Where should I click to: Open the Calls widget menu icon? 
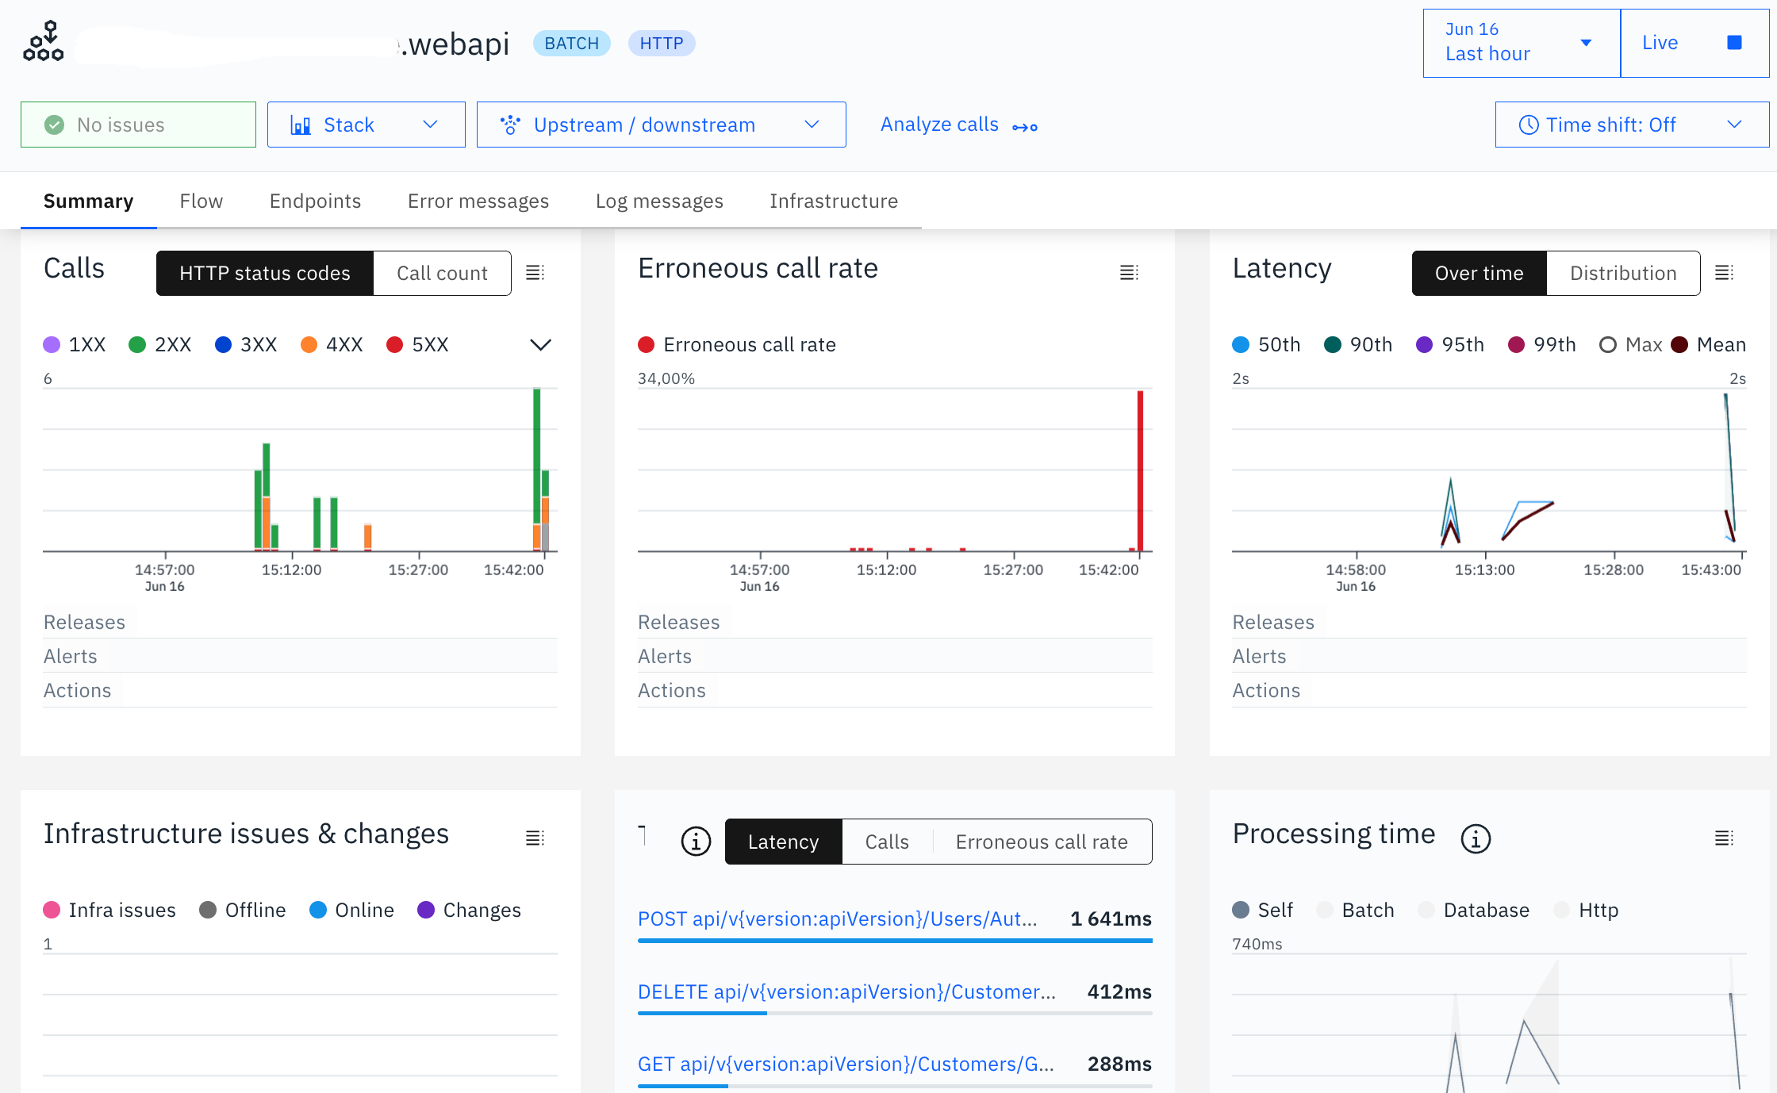coord(535,273)
